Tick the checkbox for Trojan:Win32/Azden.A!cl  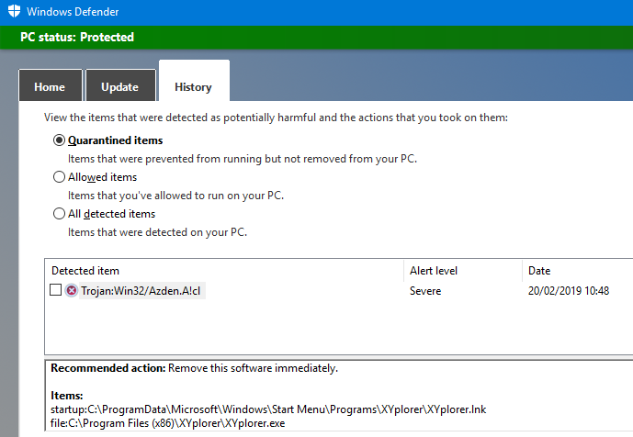(x=56, y=291)
